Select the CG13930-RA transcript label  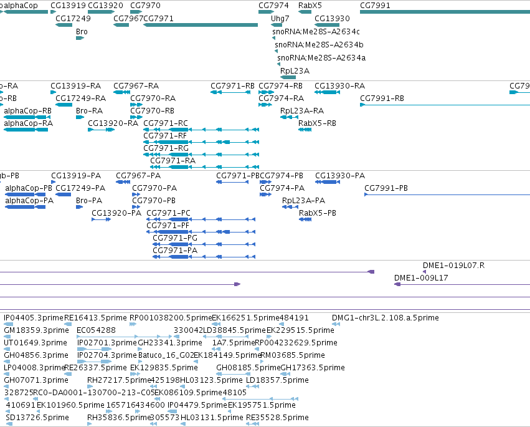(x=340, y=85)
